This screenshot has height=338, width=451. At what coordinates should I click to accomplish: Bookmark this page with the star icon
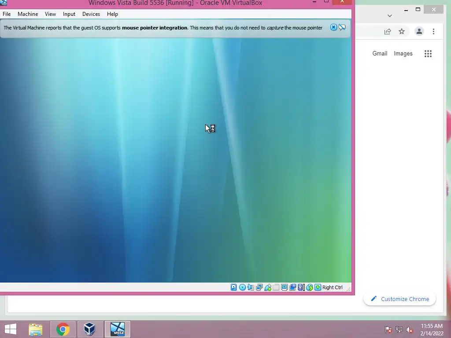pyautogui.click(x=402, y=31)
